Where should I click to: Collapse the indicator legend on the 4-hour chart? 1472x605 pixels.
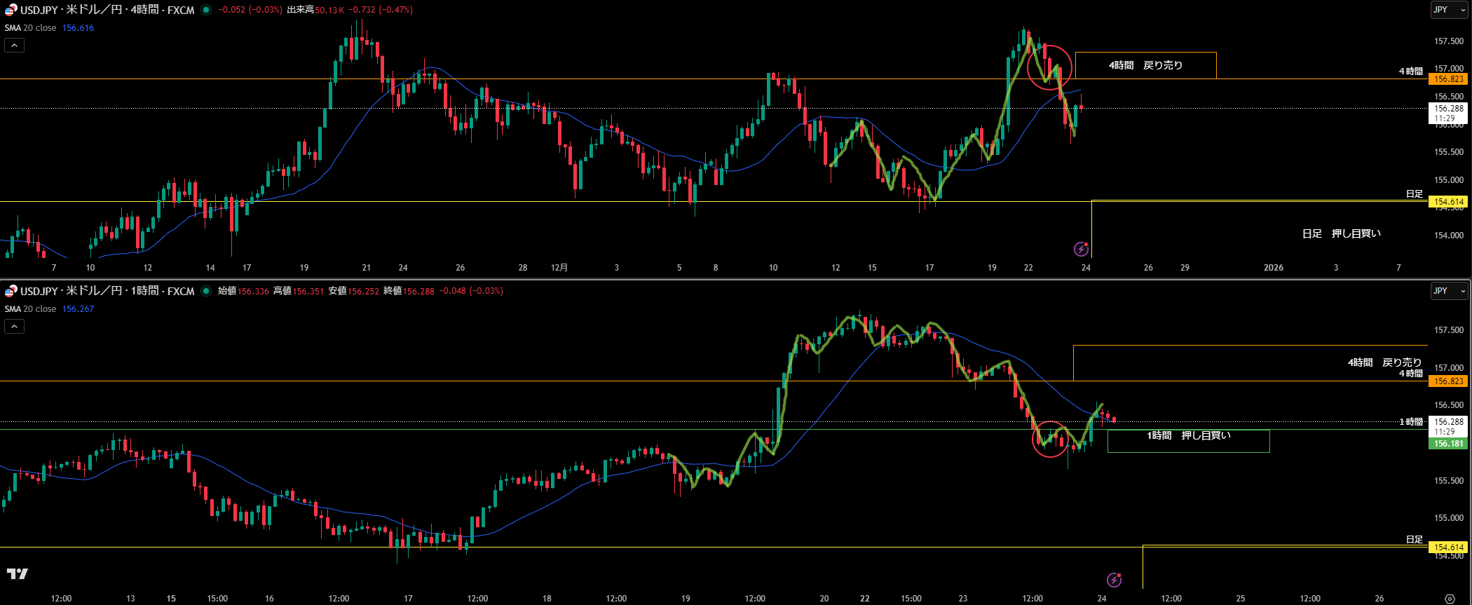click(14, 46)
